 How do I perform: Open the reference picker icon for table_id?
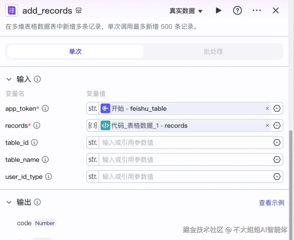point(277,142)
